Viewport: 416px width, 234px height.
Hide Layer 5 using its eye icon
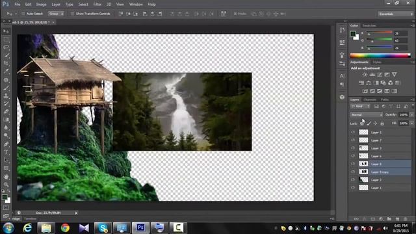coord(353,132)
